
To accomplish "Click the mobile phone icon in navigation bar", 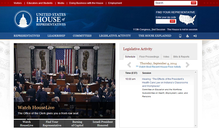I will tap(180, 36).
